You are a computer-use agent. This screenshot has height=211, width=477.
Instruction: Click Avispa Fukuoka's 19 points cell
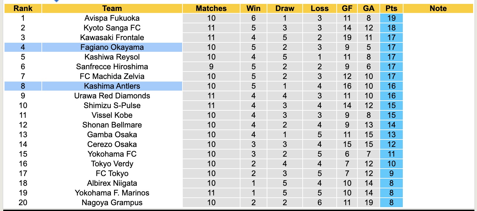point(391,18)
